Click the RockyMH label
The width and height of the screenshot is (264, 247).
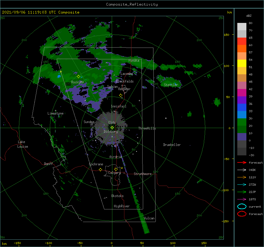77,82
